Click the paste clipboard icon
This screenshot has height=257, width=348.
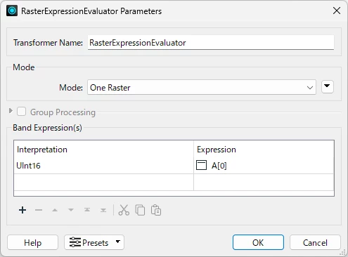click(x=156, y=210)
